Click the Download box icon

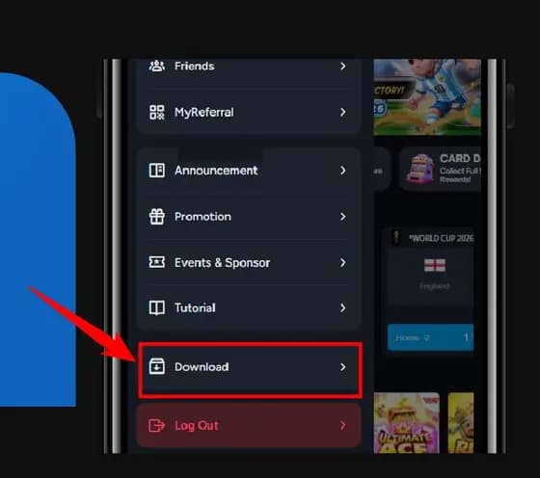[156, 366]
